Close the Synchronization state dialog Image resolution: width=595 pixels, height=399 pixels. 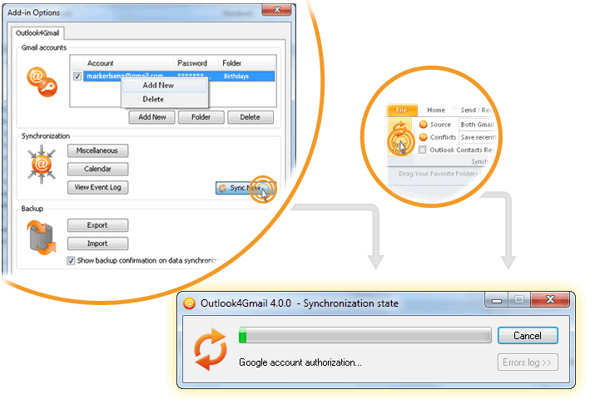tap(550, 300)
